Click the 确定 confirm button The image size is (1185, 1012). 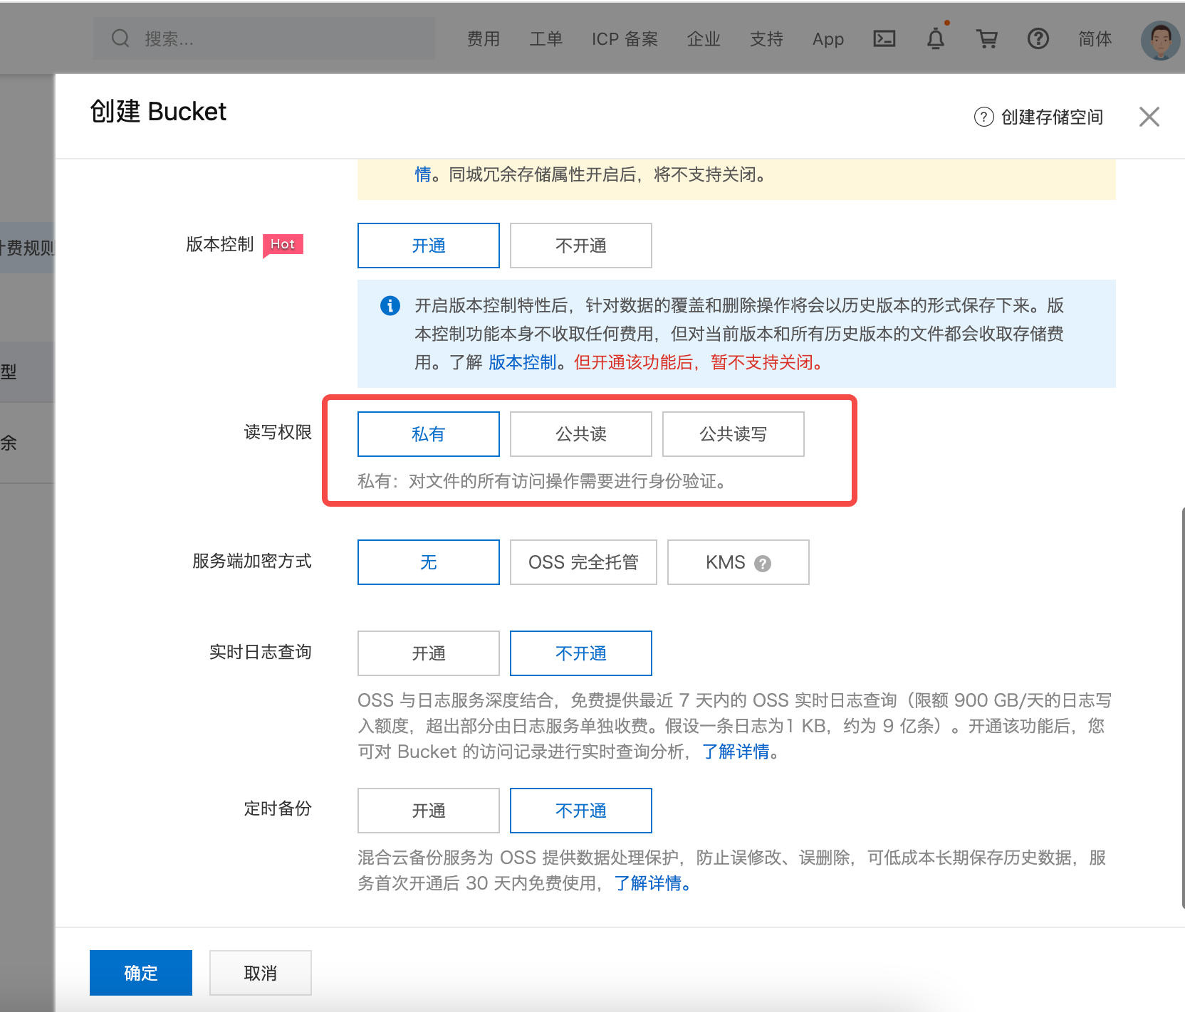coord(140,972)
